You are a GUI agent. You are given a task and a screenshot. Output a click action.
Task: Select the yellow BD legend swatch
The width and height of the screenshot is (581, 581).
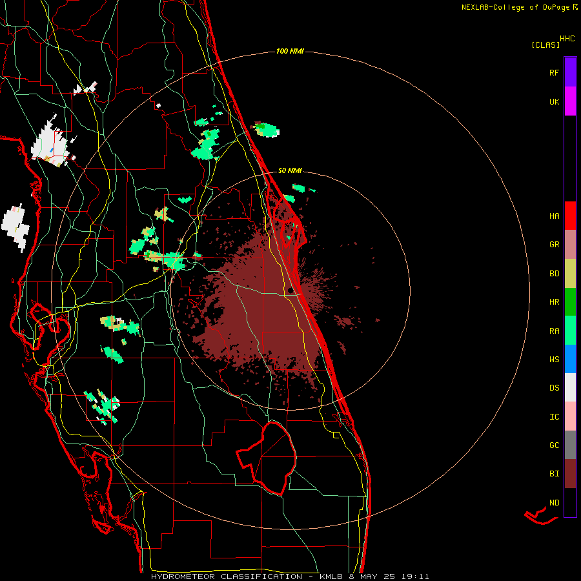(570, 274)
